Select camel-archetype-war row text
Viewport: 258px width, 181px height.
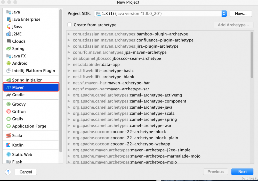point(122,126)
